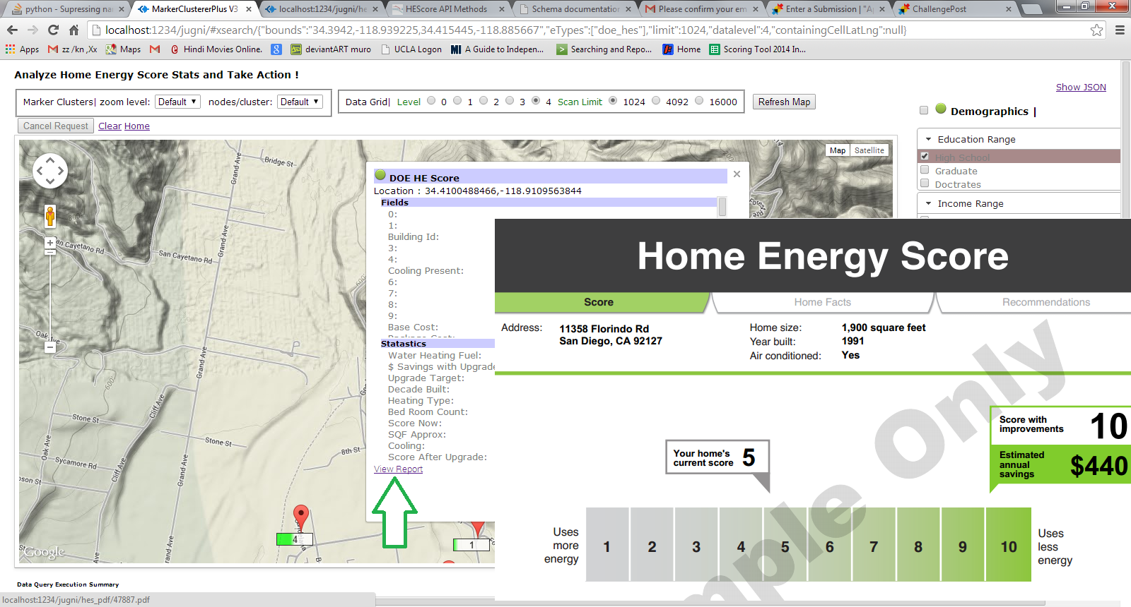
Task: Switch map to Map view
Action: pyautogui.click(x=838, y=150)
